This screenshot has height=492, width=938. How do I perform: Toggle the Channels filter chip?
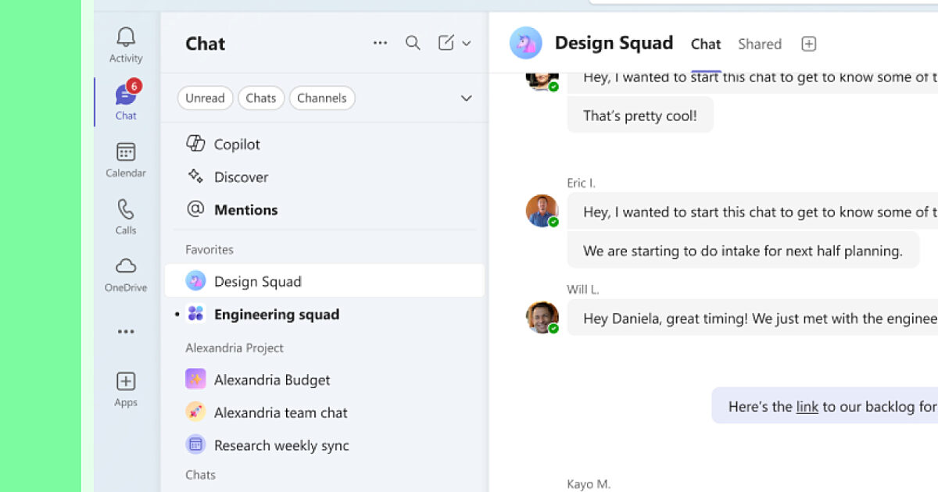(322, 98)
